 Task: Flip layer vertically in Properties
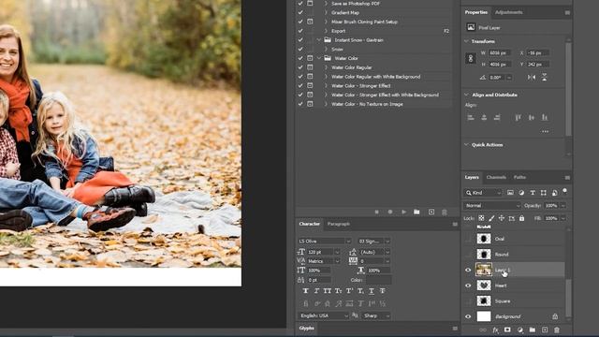pos(545,77)
